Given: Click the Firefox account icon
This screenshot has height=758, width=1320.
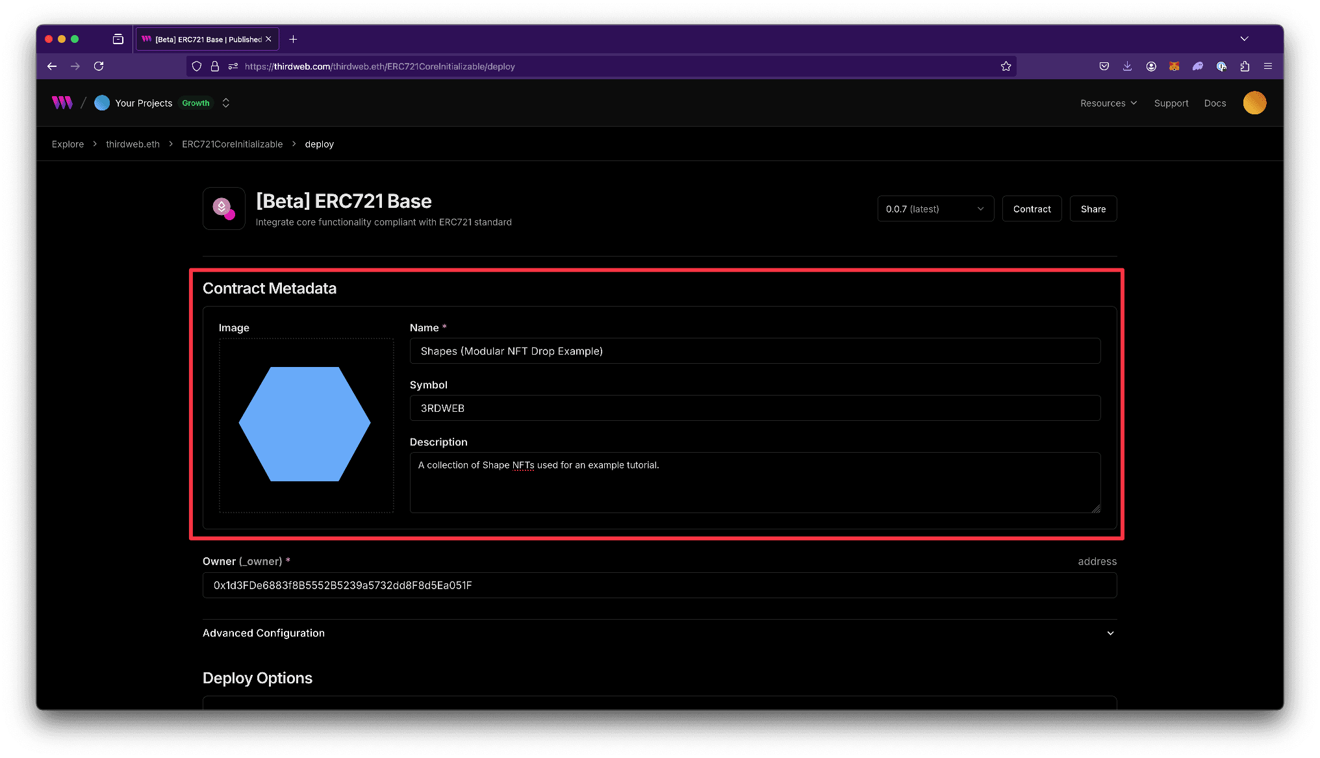Looking at the screenshot, I should (1150, 66).
